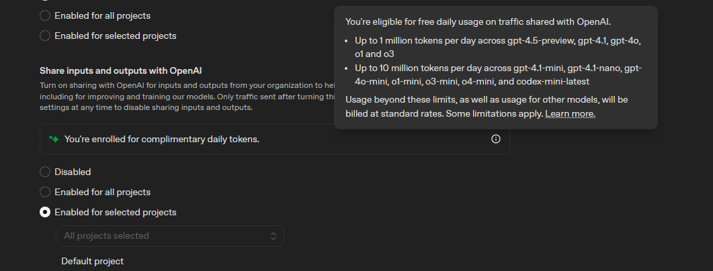Click the "Turn on sharing with OpenAI" description text
The height and width of the screenshot is (271, 713).
coord(187,96)
